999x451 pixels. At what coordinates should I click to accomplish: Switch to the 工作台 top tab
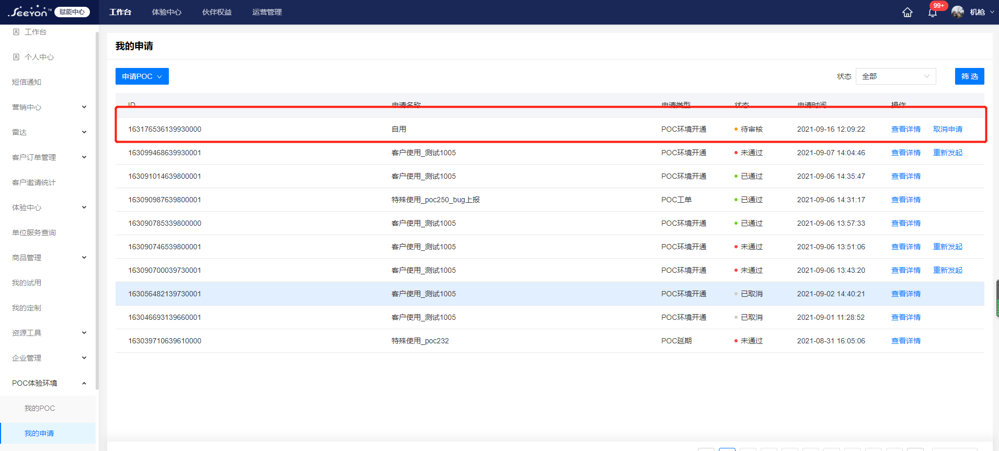coord(120,12)
